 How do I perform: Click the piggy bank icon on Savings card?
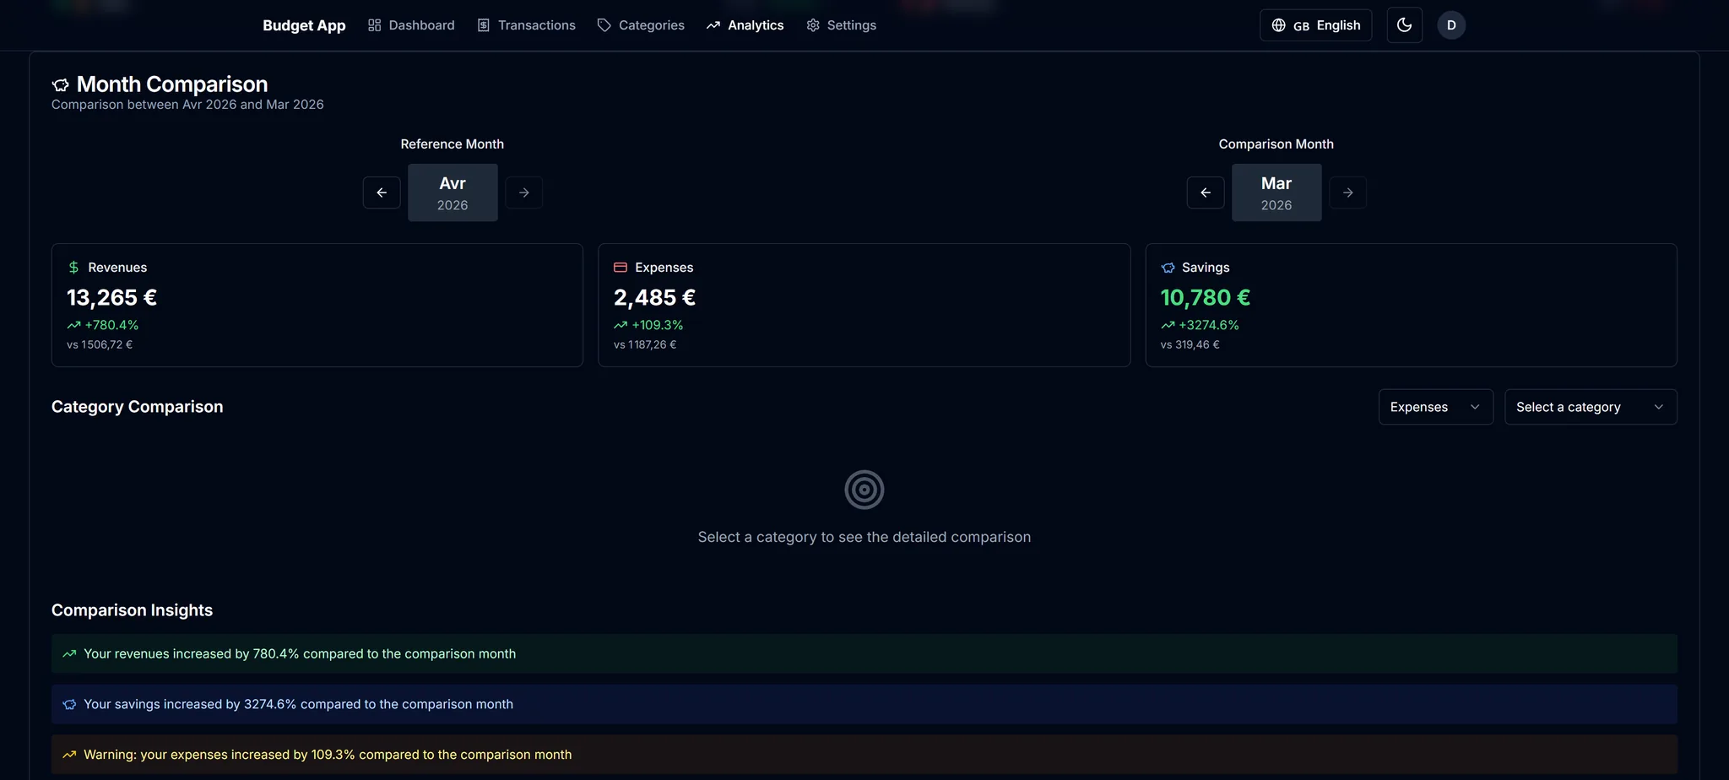pyautogui.click(x=1168, y=268)
